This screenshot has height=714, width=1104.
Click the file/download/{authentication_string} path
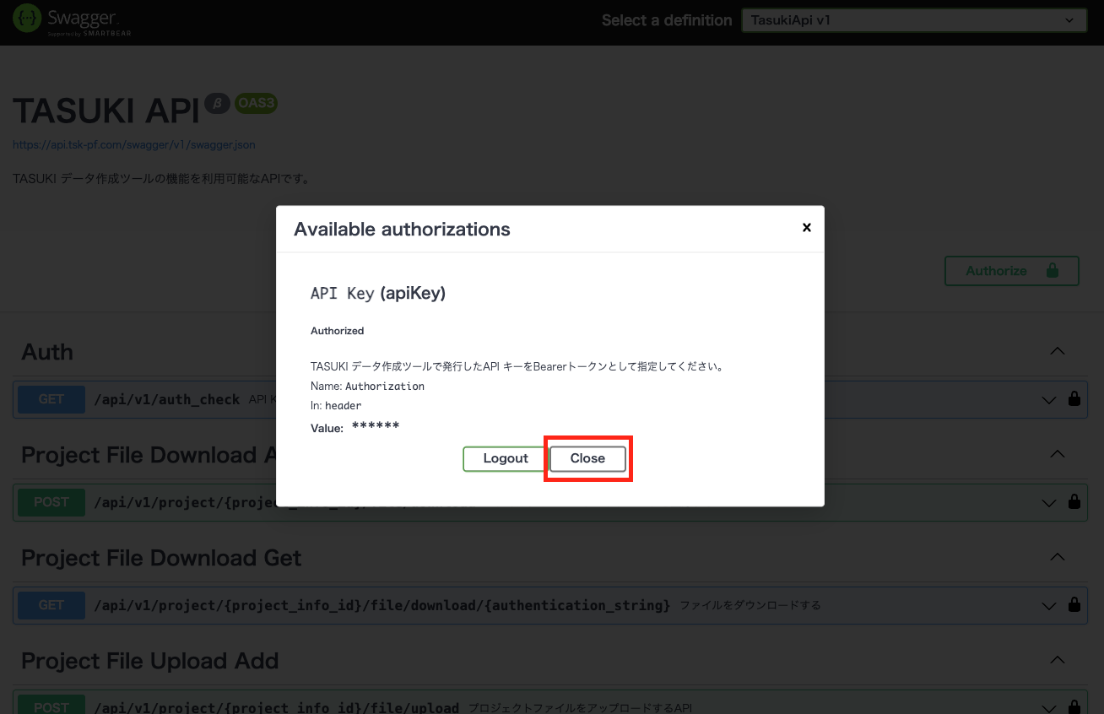(382, 605)
